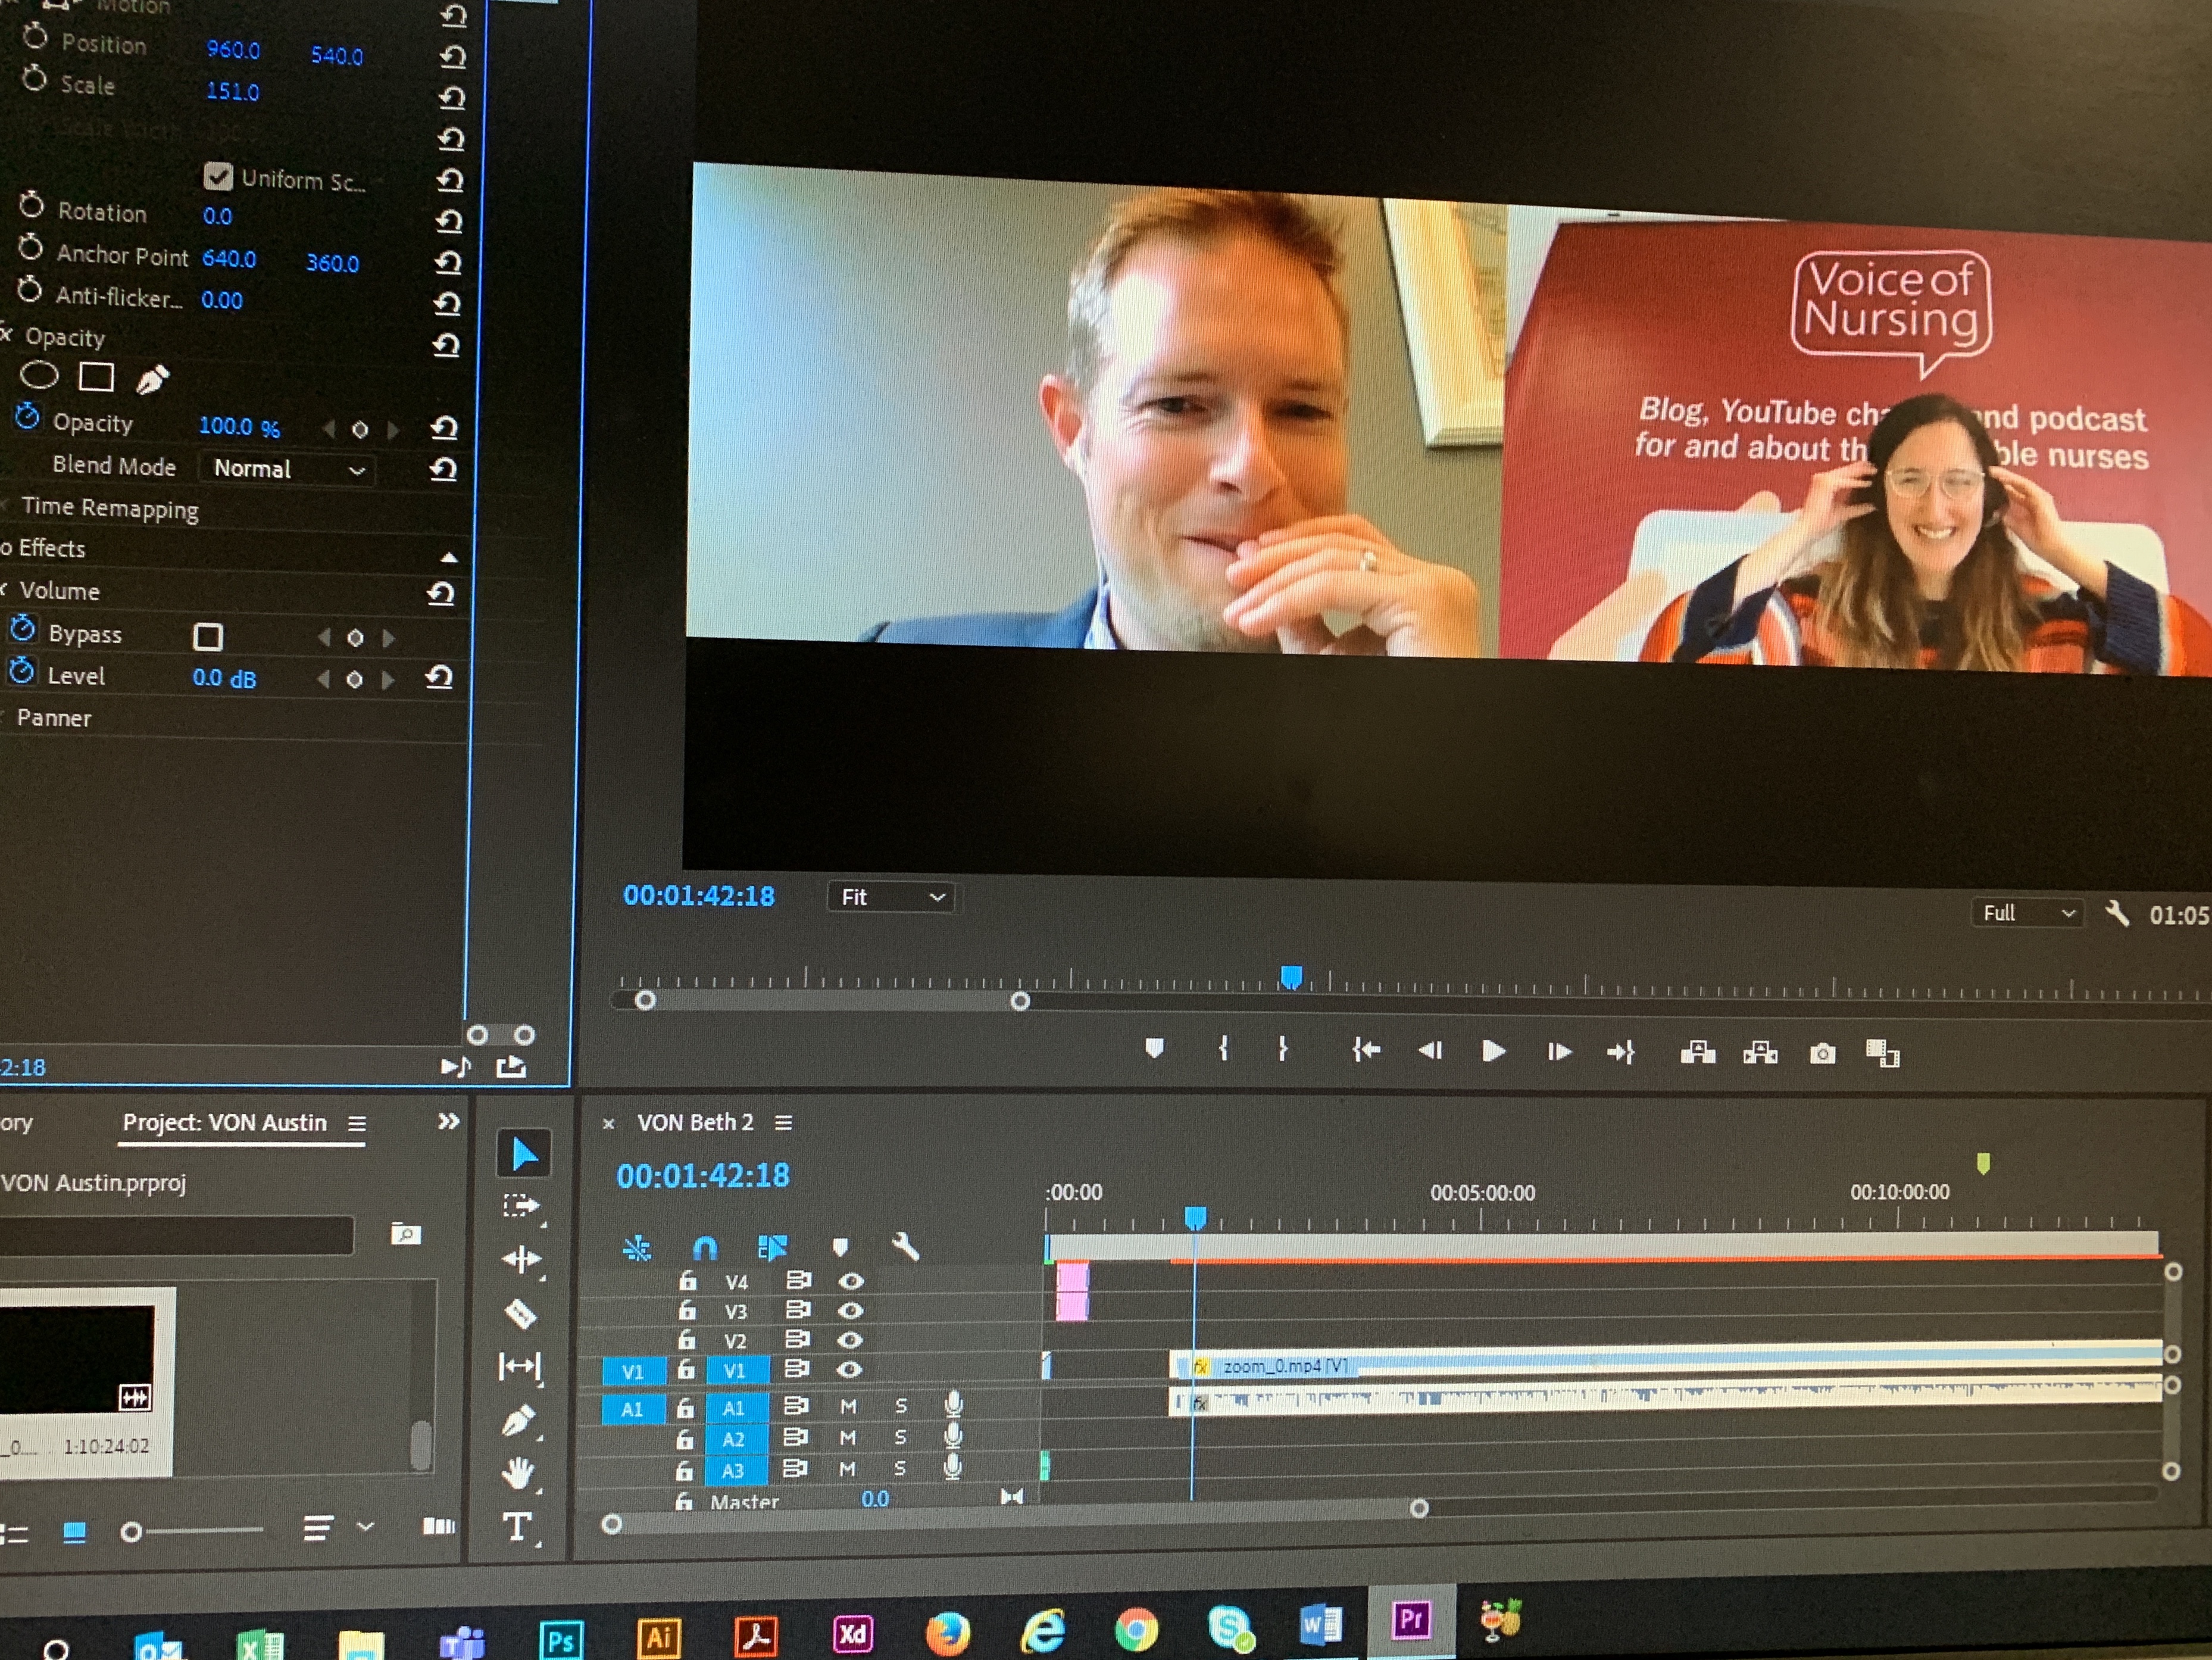Toggle V4 track visibility eye
The height and width of the screenshot is (1660, 2212).
point(851,1281)
